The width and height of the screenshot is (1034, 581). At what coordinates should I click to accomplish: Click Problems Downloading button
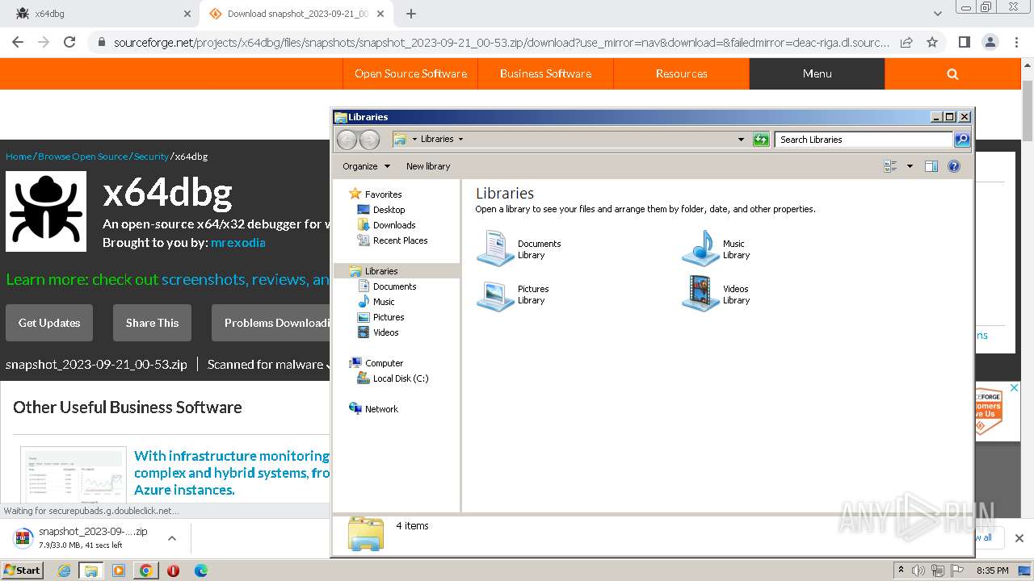[271, 323]
